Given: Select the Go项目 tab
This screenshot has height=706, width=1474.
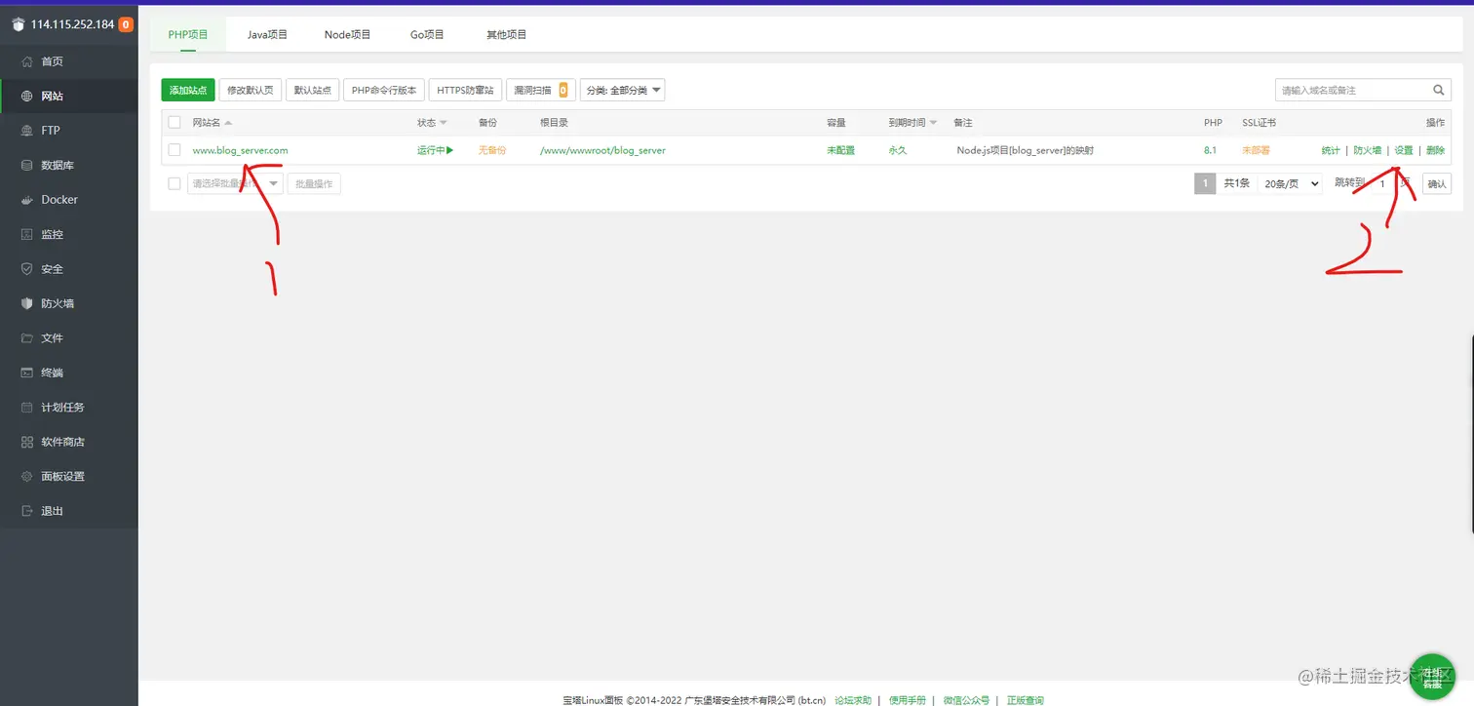Looking at the screenshot, I should [427, 34].
